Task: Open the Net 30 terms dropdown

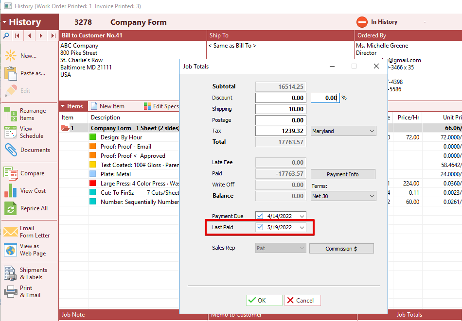Action: coord(343,196)
